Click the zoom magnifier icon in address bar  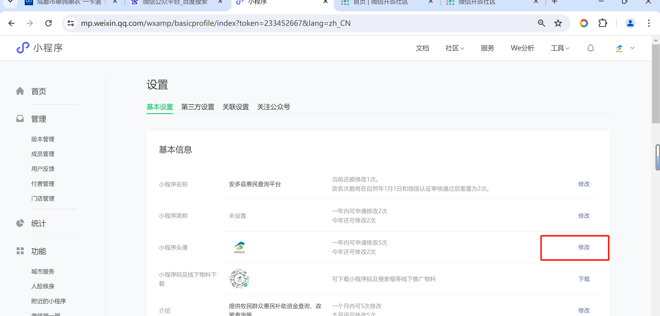(x=541, y=23)
